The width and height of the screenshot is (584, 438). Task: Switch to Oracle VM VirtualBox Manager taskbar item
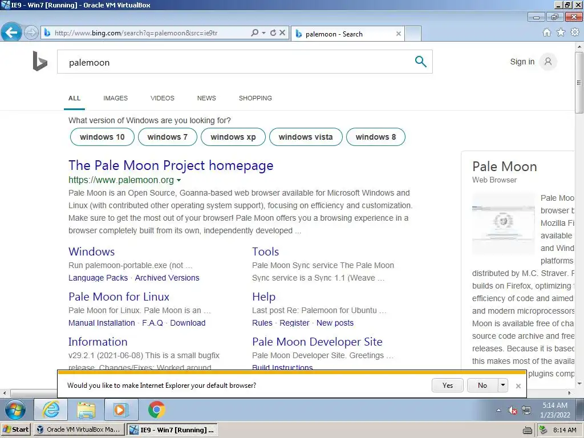click(x=79, y=429)
